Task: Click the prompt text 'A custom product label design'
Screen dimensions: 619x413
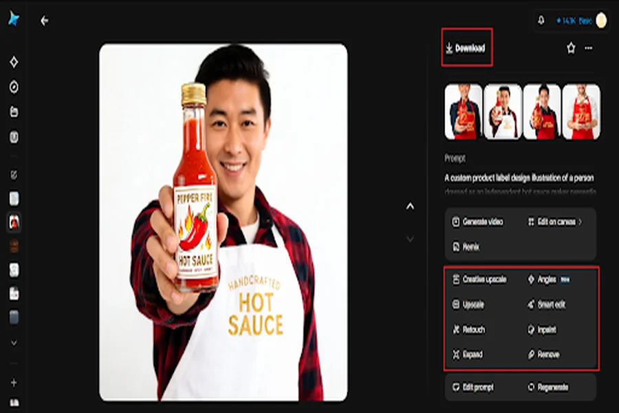Action: pyautogui.click(x=488, y=178)
